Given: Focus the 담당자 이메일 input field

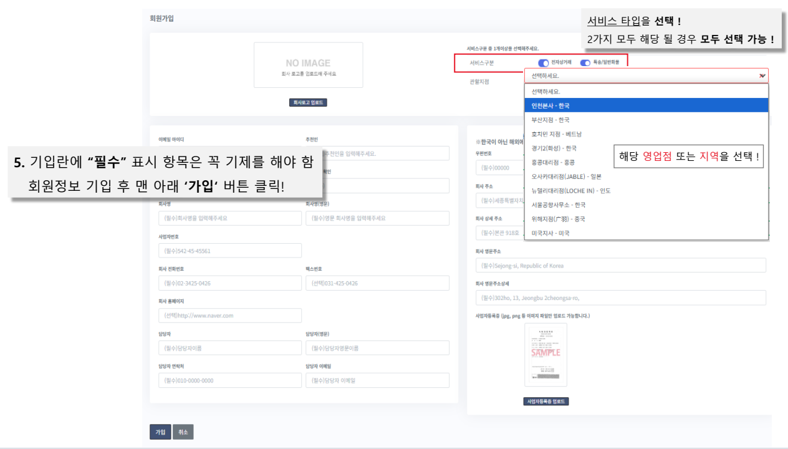Looking at the screenshot, I should [x=377, y=380].
